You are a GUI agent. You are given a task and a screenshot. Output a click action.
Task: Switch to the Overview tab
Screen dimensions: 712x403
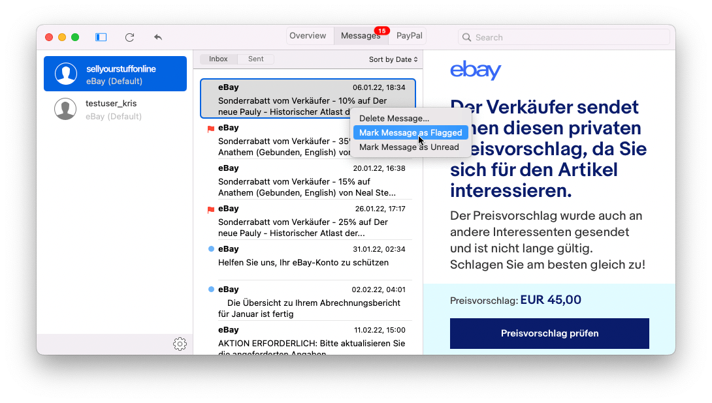(308, 36)
